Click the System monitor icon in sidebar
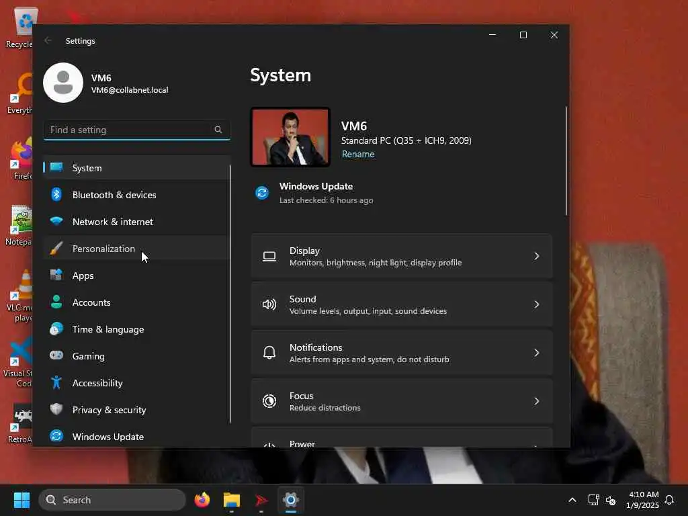688x516 pixels. [x=56, y=167]
